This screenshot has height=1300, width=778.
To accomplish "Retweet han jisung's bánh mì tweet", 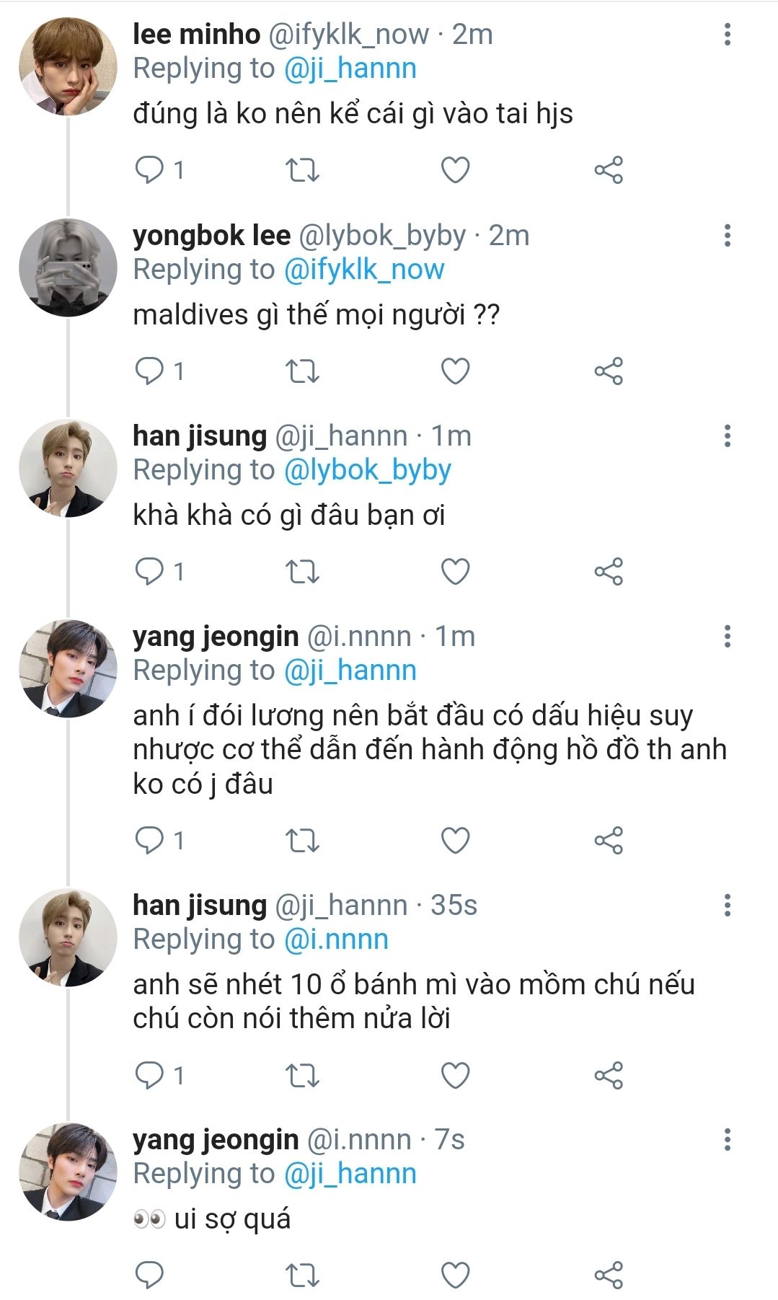I will coord(302,1076).
